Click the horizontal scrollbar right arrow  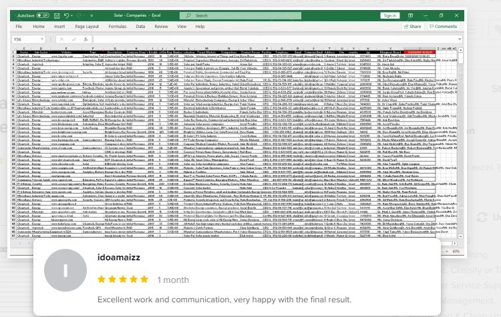[454, 244]
